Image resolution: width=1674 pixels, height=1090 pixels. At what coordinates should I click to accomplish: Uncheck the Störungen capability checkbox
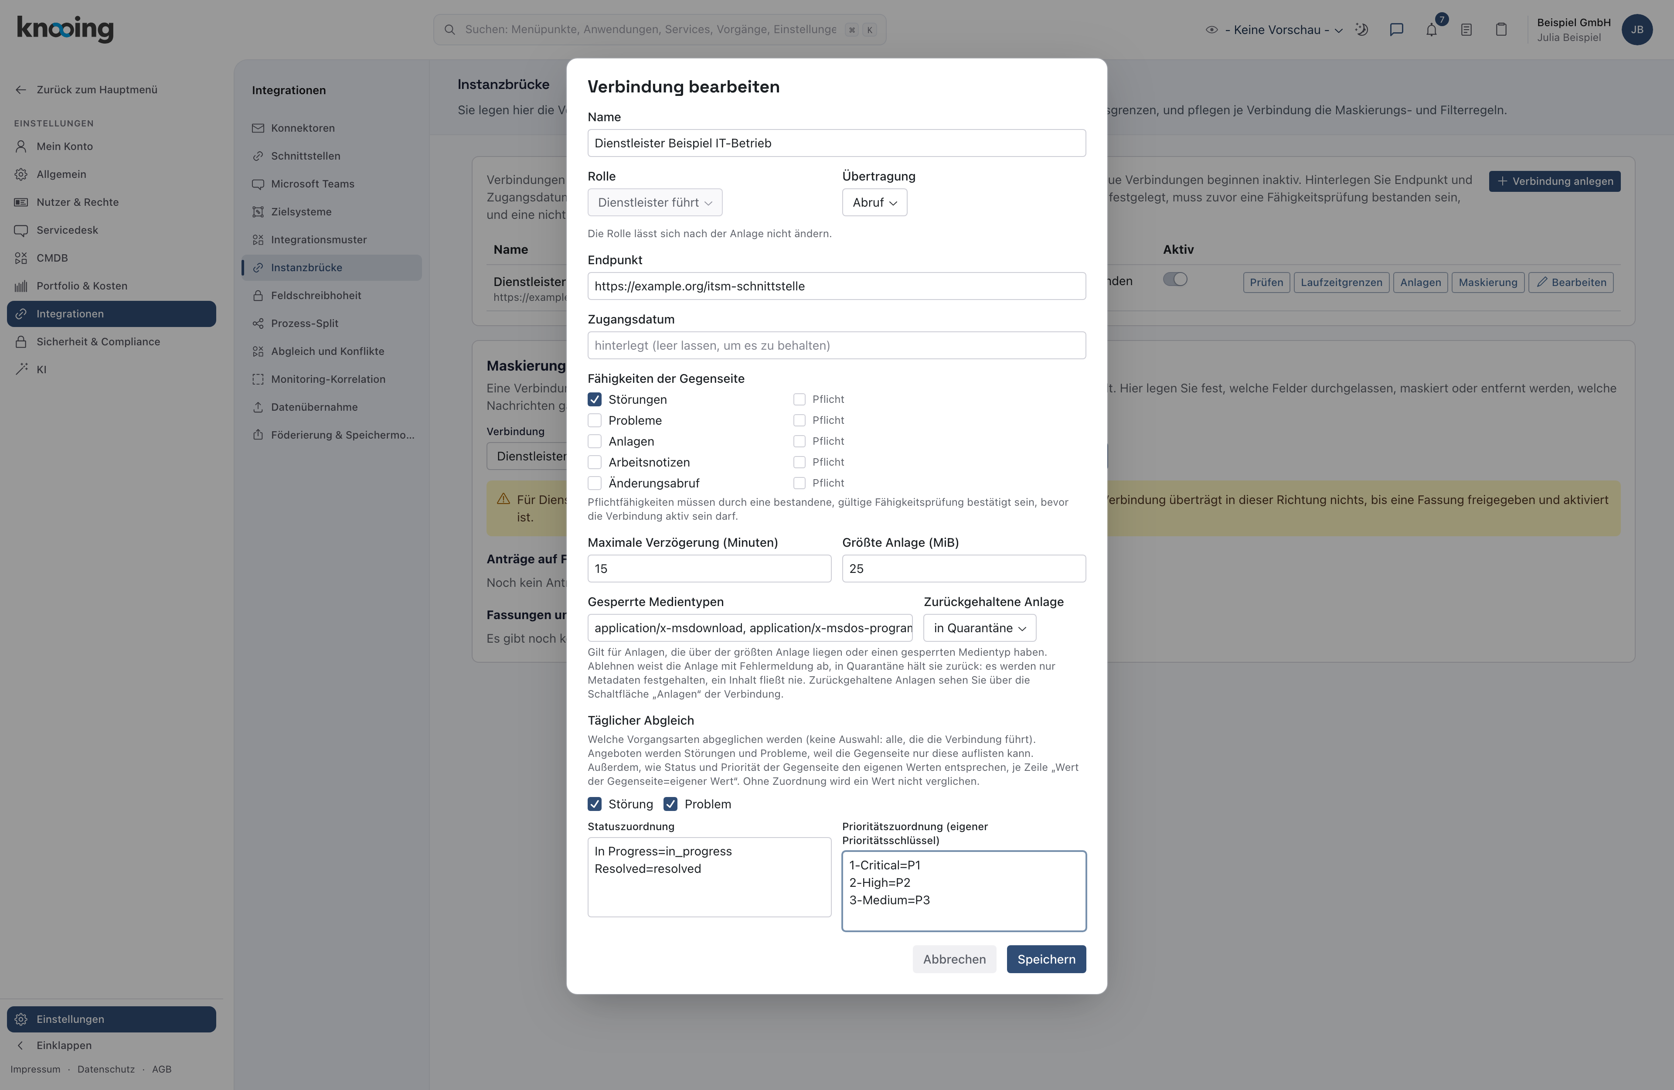tap(594, 400)
